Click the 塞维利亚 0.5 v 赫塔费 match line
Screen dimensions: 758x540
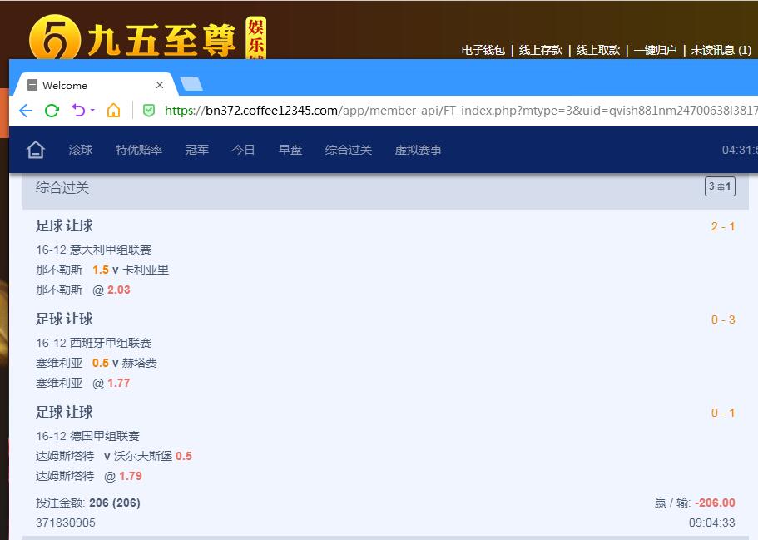click(97, 363)
